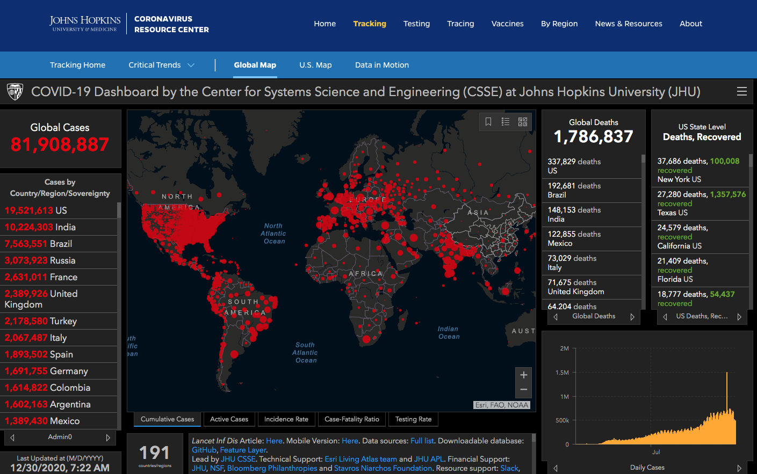Switch map to Active Cases view
Viewport: 757px width, 474px height.
click(x=229, y=419)
